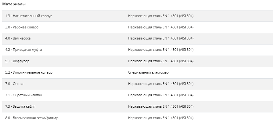Click the steel material value for Рабочее колесо

pos(161,27)
